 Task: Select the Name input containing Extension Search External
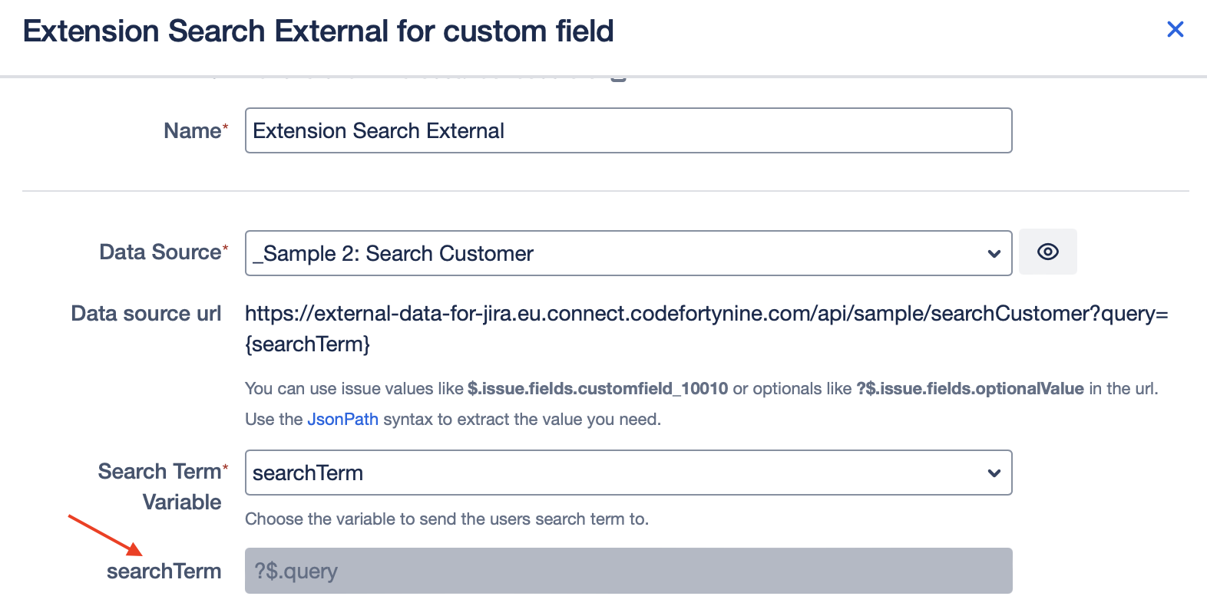[628, 130]
